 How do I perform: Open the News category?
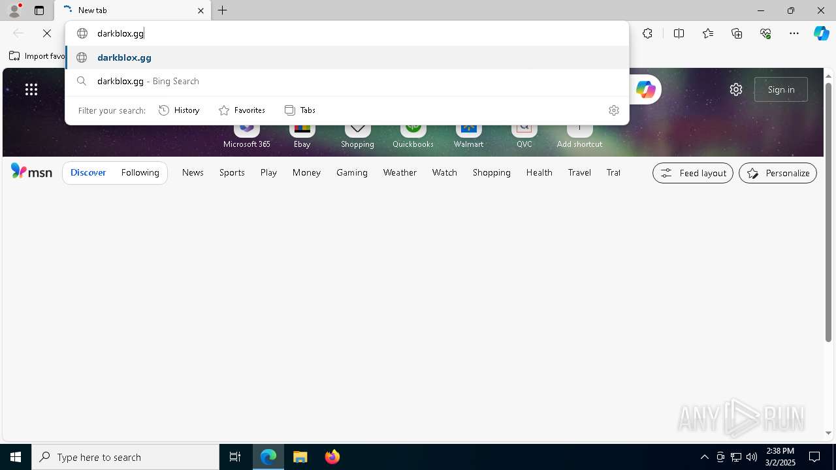click(193, 173)
